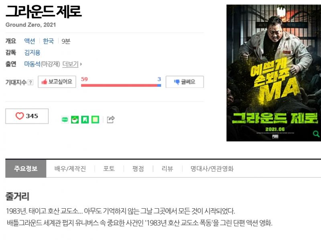
Task: Enlarge the Ground Zero movie poster
Action: [274, 73]
